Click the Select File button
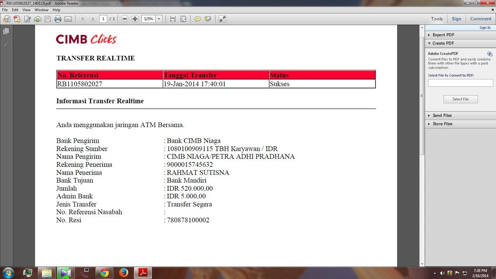 click(x=461, y=99)
